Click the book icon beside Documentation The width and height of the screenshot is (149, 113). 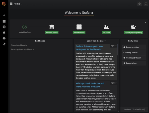(x=124, y=47)
